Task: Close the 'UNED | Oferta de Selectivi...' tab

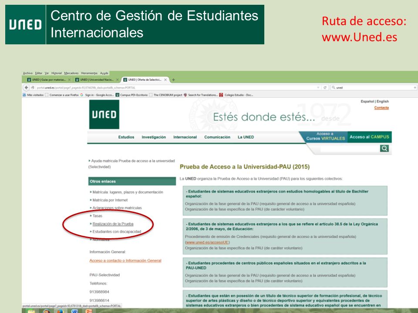Action: tap(165, 80)
